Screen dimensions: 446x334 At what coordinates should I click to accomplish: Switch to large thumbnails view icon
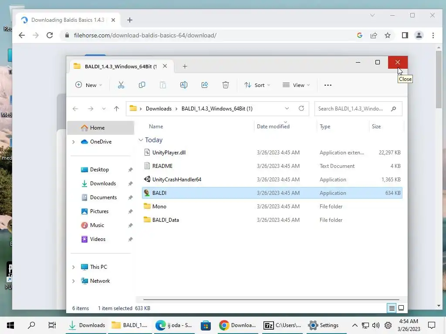coord(401,308)
